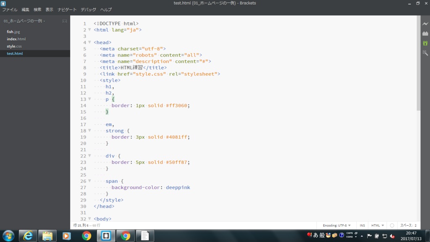Launch Internet Explorer from the taskbar
Viewport: 430px width, 242px height.
pos(28,236)
